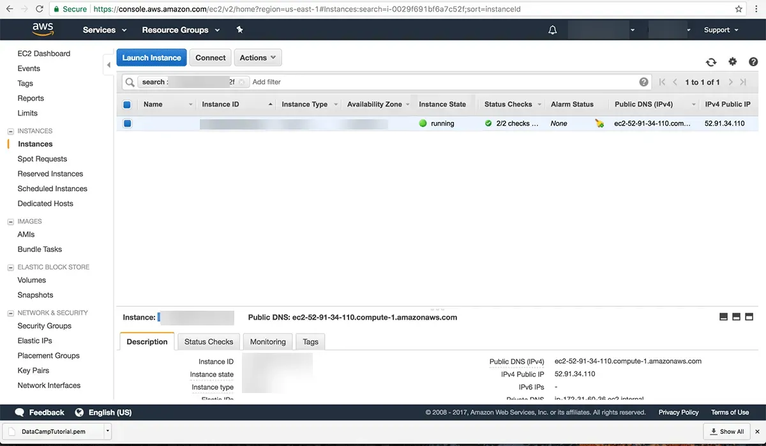Click the pin shortcut icon in navbar
Image resolution: width=766 pixels, height=446 pixels.
click(239, 29)
